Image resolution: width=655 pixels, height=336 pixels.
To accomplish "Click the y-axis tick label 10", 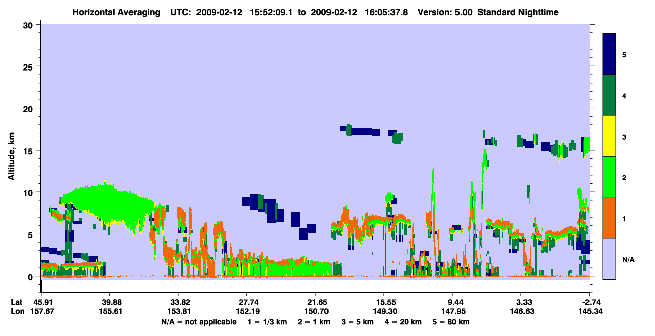I will click(x=29, y=192).
